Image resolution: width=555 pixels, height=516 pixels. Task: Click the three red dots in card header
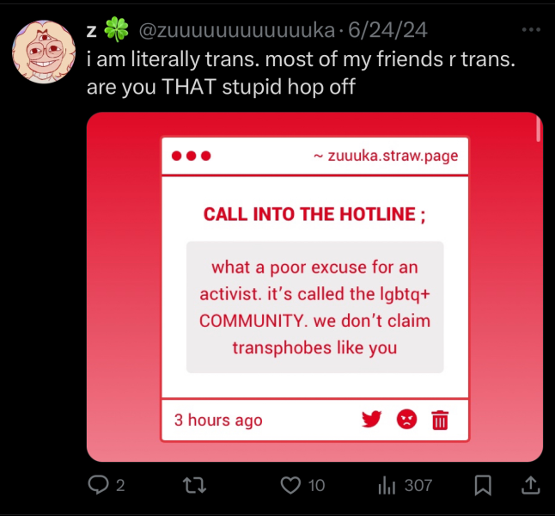191,156
